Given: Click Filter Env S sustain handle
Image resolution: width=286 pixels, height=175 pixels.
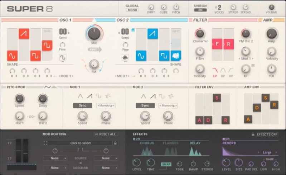Looking at the screenshot, I should tap(217, 98).
